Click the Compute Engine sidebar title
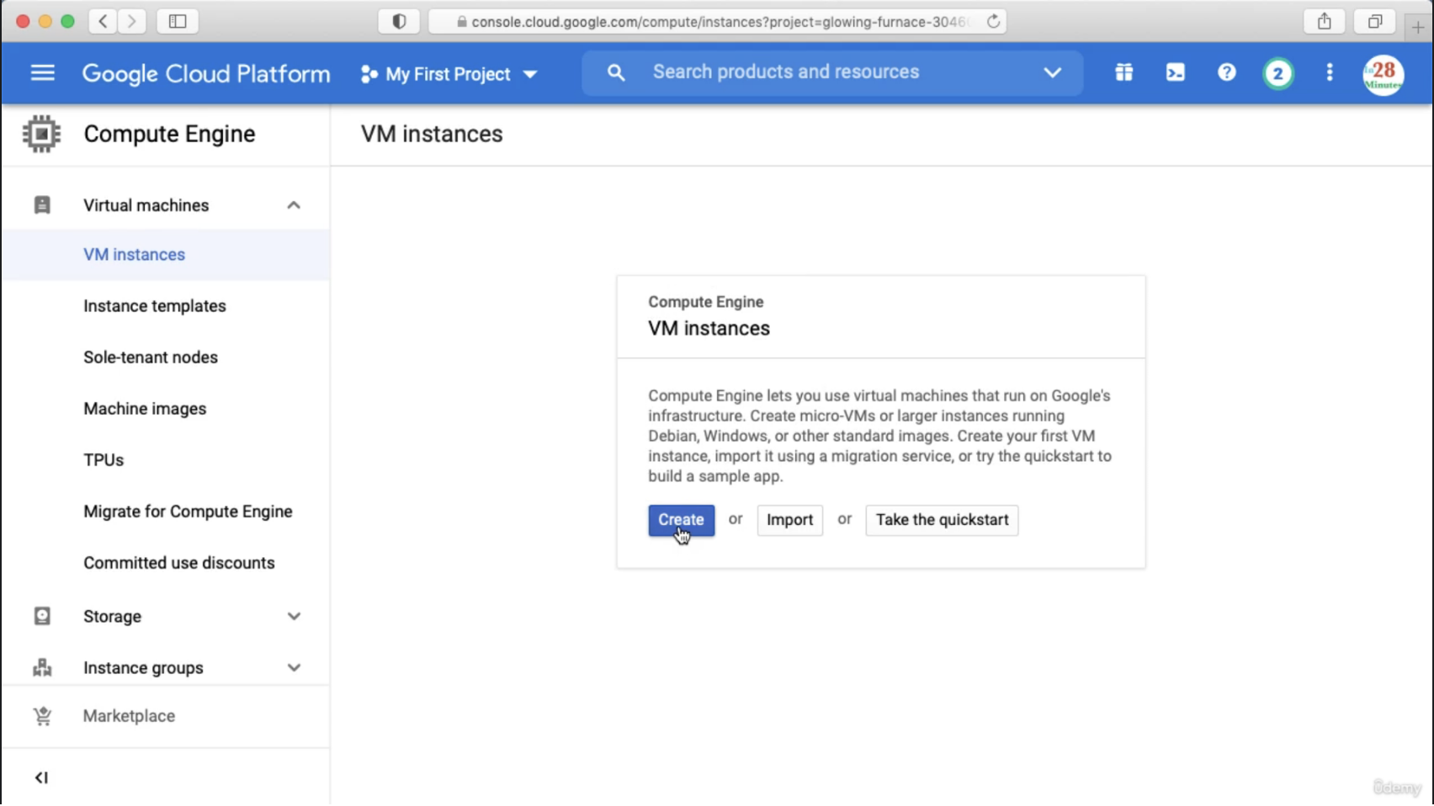 pyautogui.click(x=169, y=134)
